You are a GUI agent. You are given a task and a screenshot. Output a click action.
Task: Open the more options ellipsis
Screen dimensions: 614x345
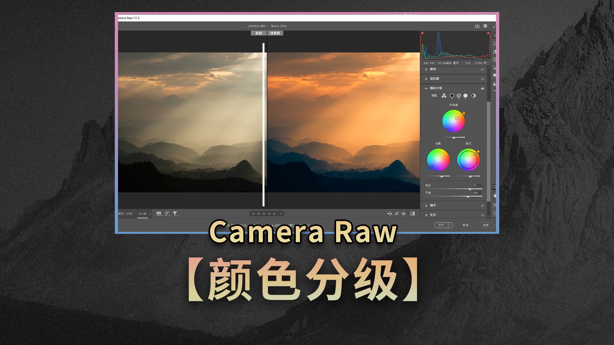[x=494, y=91]
